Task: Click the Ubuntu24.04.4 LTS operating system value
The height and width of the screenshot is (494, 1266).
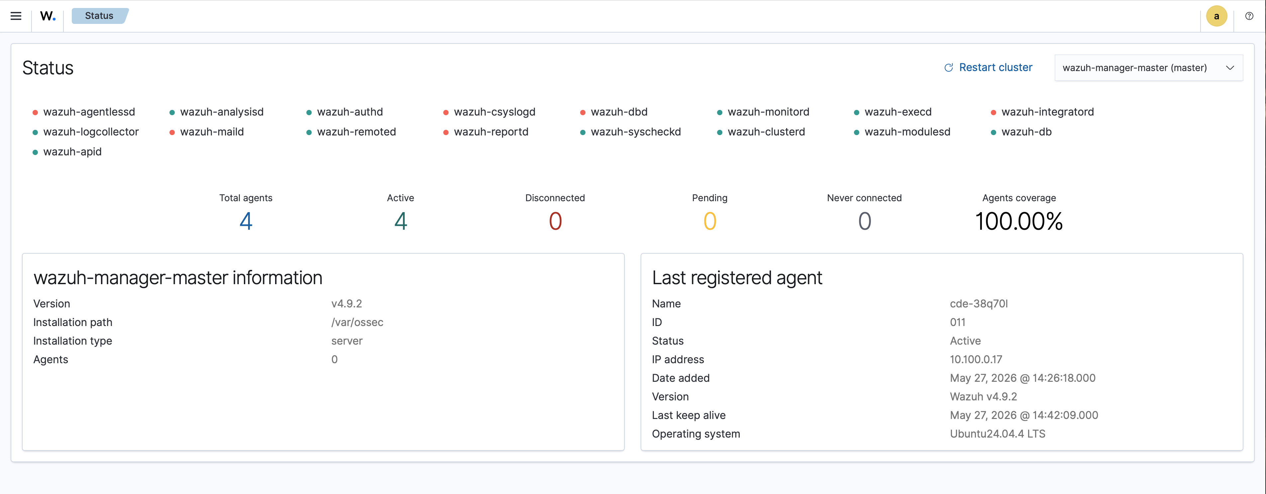Action: 997,434
